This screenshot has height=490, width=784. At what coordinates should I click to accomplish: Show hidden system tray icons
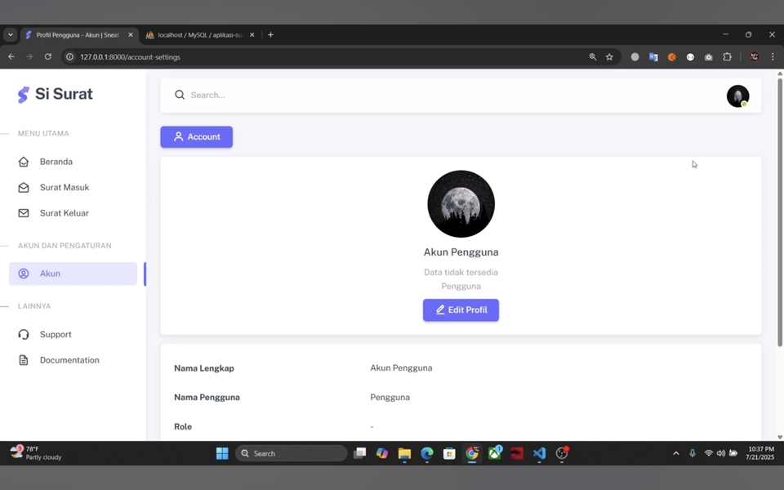tap(675, 453)
